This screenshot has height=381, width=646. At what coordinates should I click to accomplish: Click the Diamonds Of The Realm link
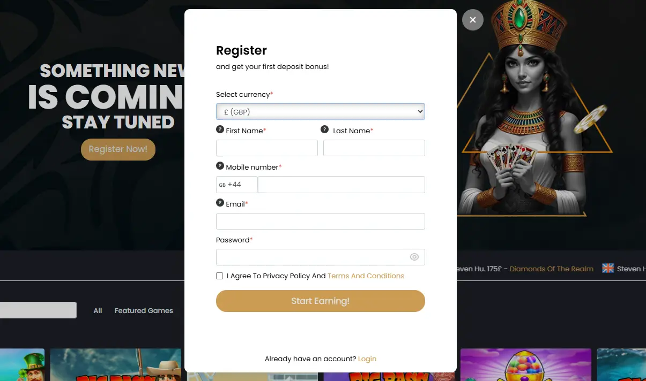(x=551, y=269)
